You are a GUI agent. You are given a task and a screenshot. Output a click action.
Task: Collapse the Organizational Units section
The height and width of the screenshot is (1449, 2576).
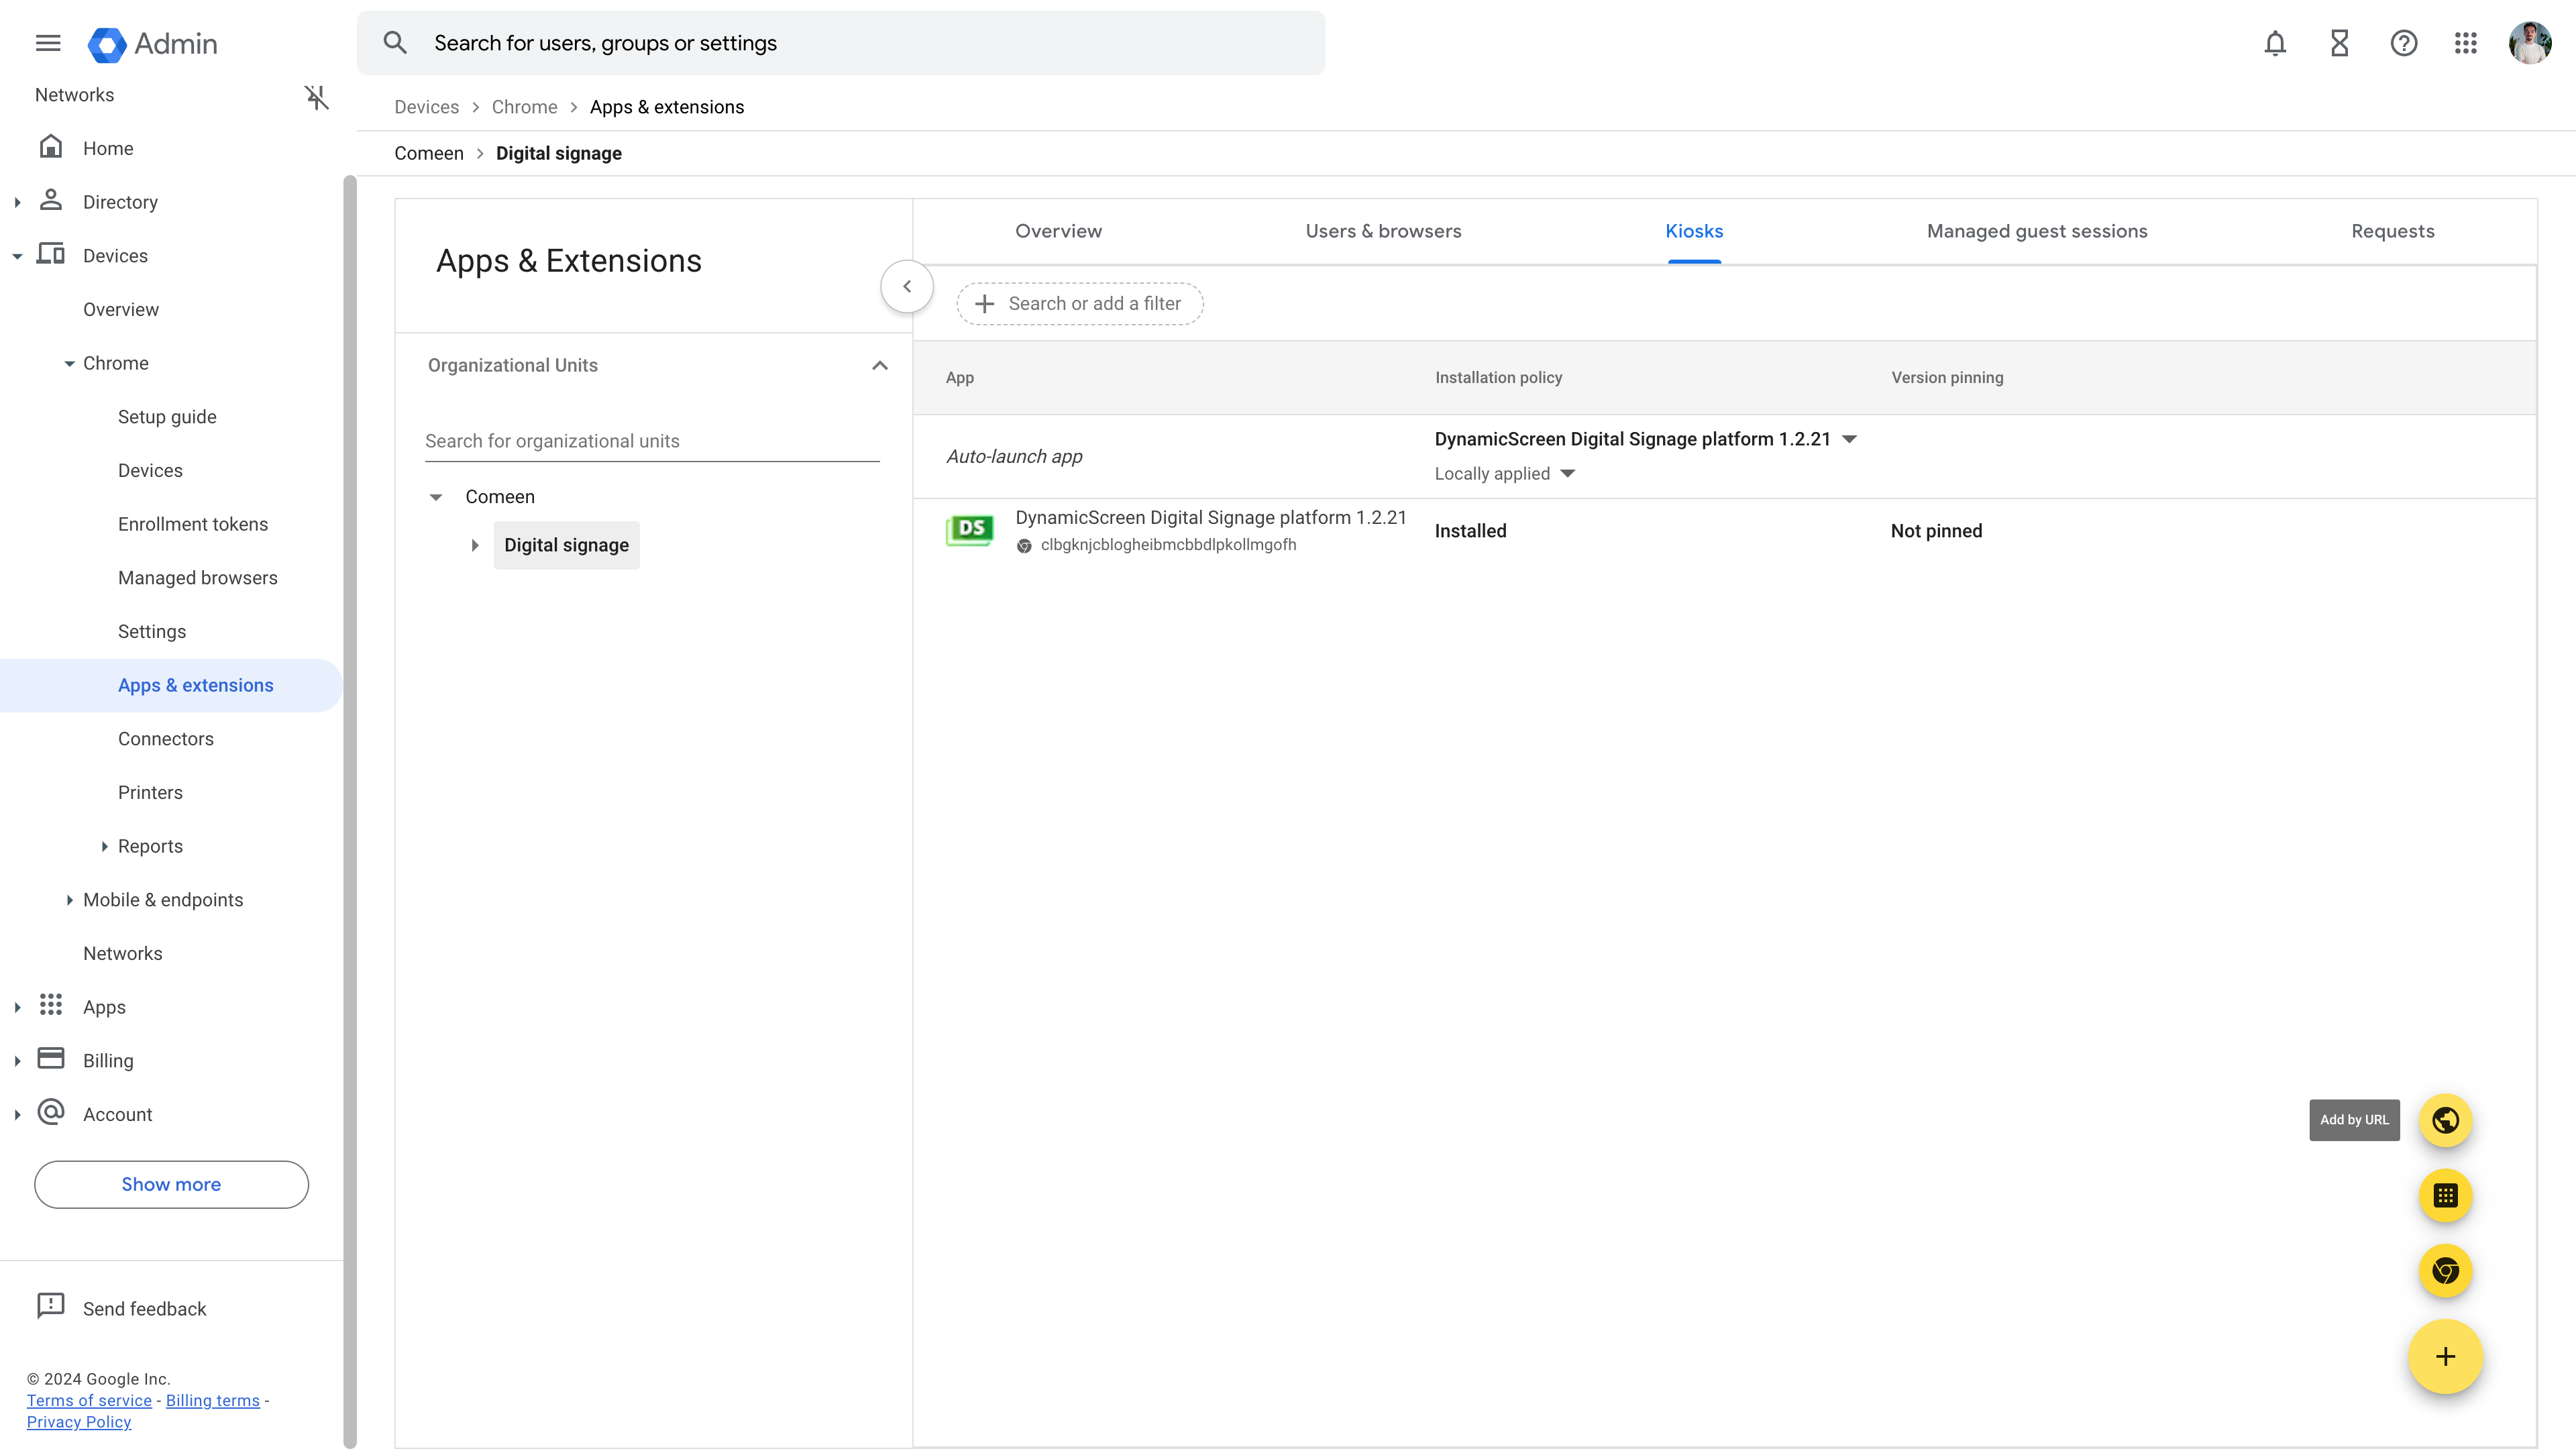(x=880, y=365)
